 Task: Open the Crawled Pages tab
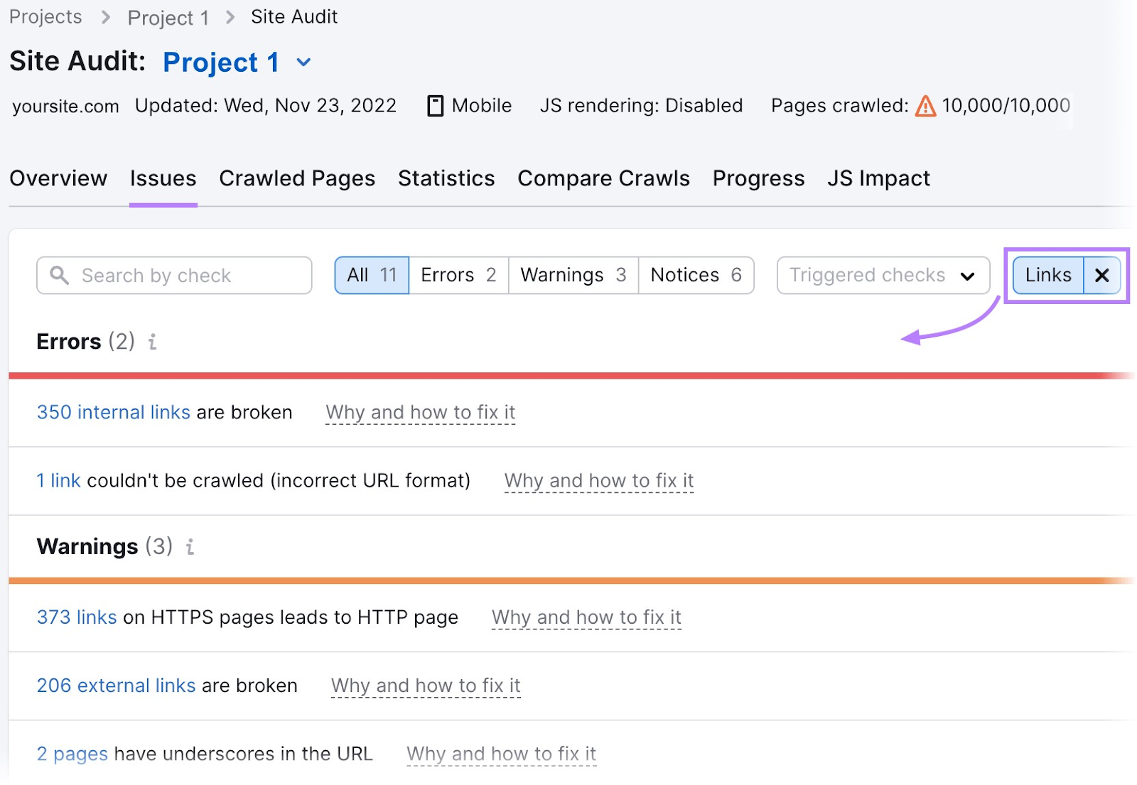[x=297, y=178]
